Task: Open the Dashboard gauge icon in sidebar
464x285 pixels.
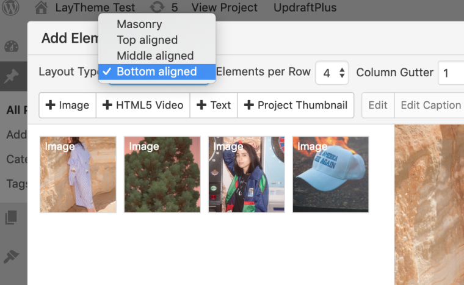Action: [x=12, y=47]
